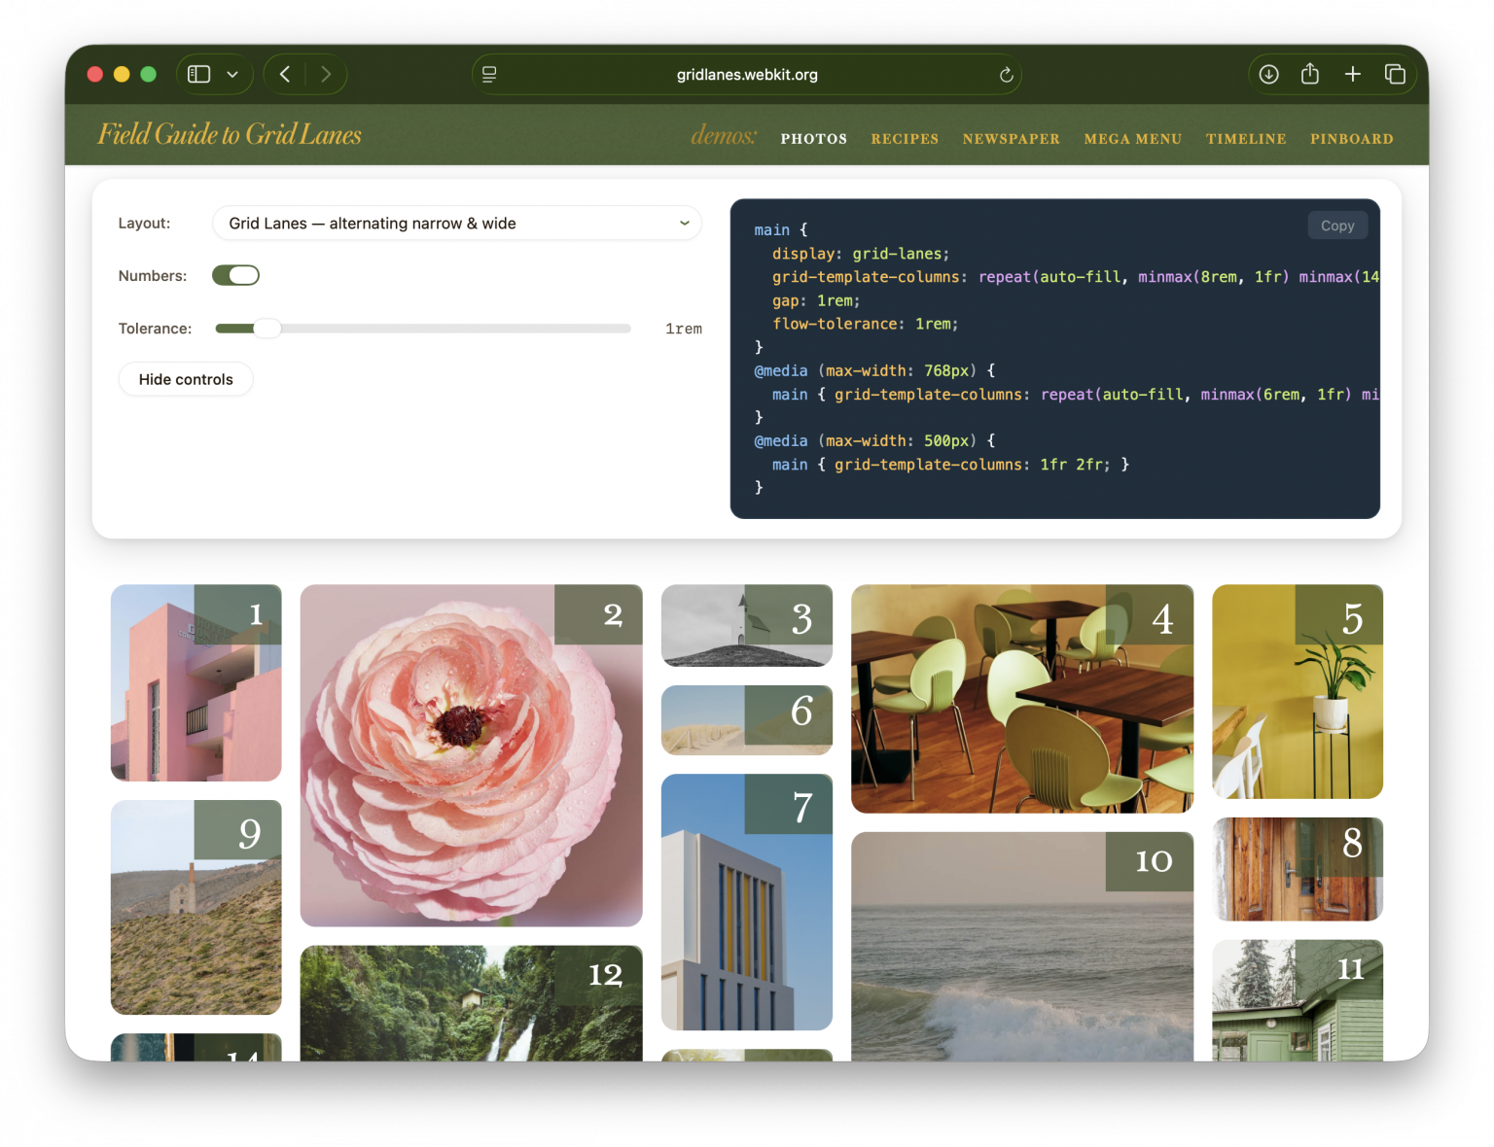1494x1147 pixels.
Task: Open the Layout dropdown
Action: [x=457, y=224]
